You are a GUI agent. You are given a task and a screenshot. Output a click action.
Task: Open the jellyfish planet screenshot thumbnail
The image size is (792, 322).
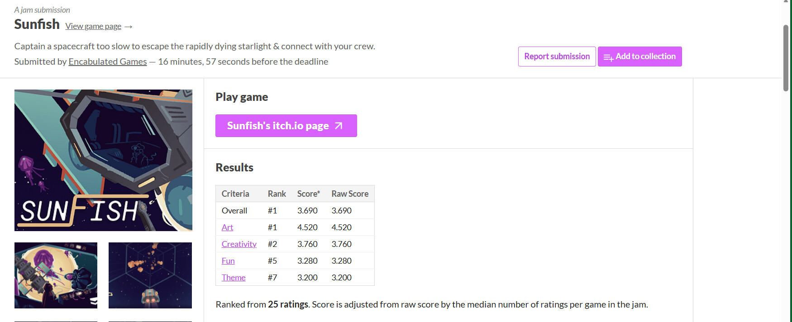pos(56,275)
